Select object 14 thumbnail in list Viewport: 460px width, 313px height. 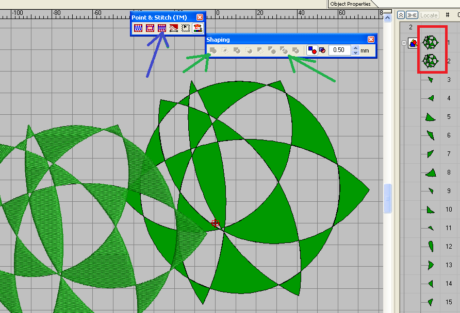pyautogui.click(x=431, y=284)
